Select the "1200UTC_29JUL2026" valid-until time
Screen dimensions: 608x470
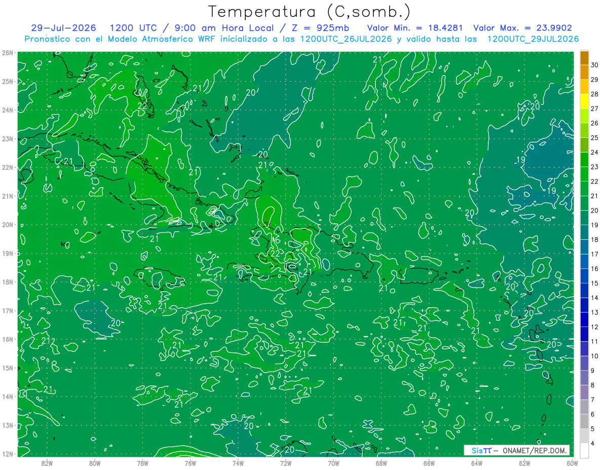[x=533, y=39]
